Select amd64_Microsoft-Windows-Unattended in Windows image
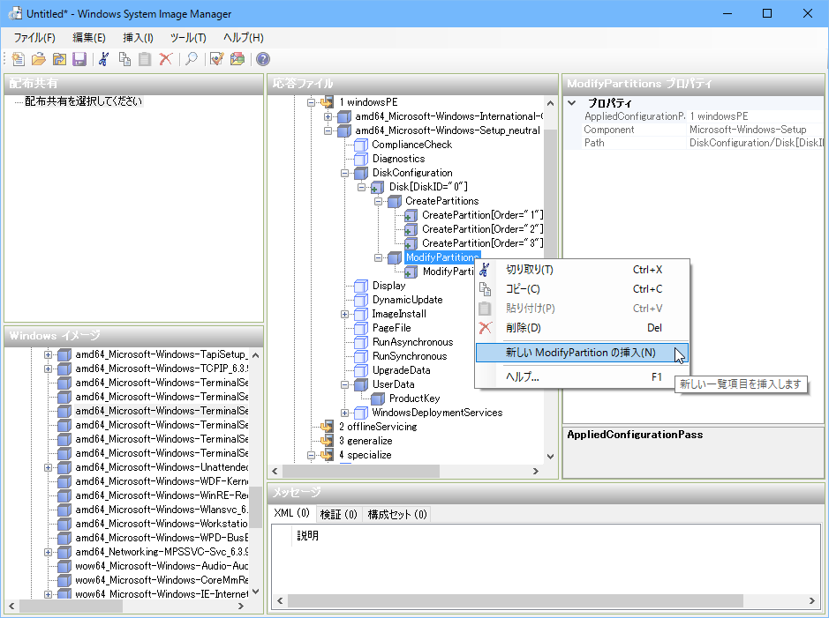Image resolution: width=829 pixels, height=618 pixels. tap(162, 467)
